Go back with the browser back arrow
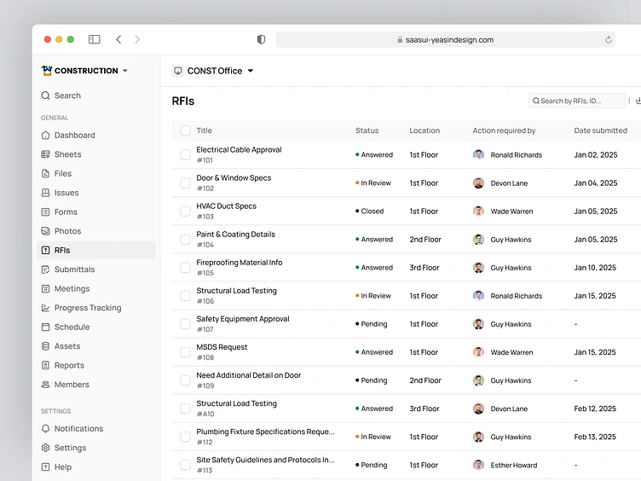Image resolution: width=641 pixels, height=481 pixels. pyautogui.click(x=118, y=39)
